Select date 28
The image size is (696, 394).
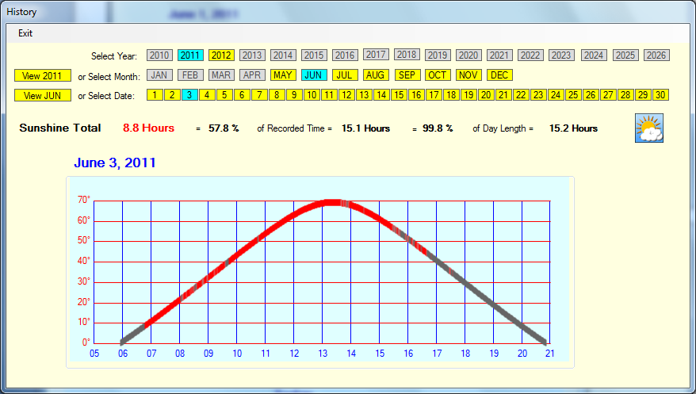point(626,95)
